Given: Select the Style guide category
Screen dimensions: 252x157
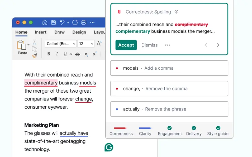Looking at the screenshot, I should 218,131.
